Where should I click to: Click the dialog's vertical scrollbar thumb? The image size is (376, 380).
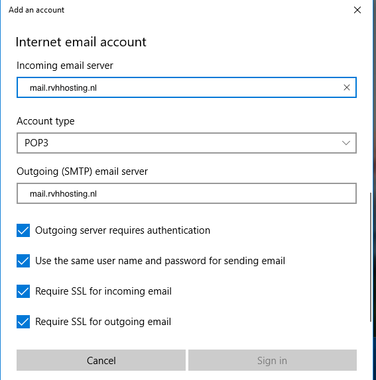click(x=371, y=257)
